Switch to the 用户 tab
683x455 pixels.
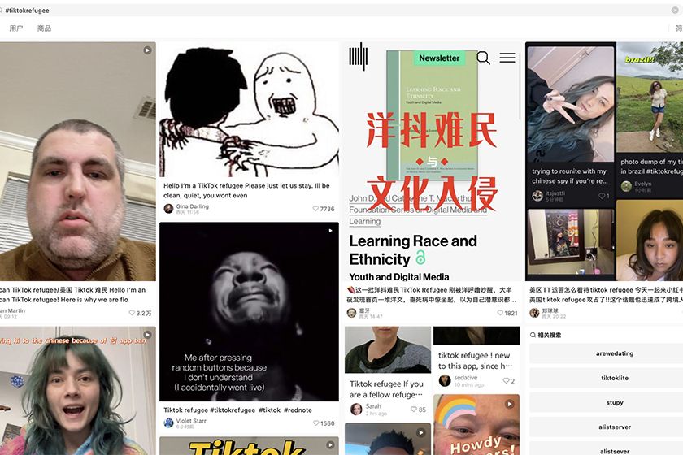click(16, 28)
